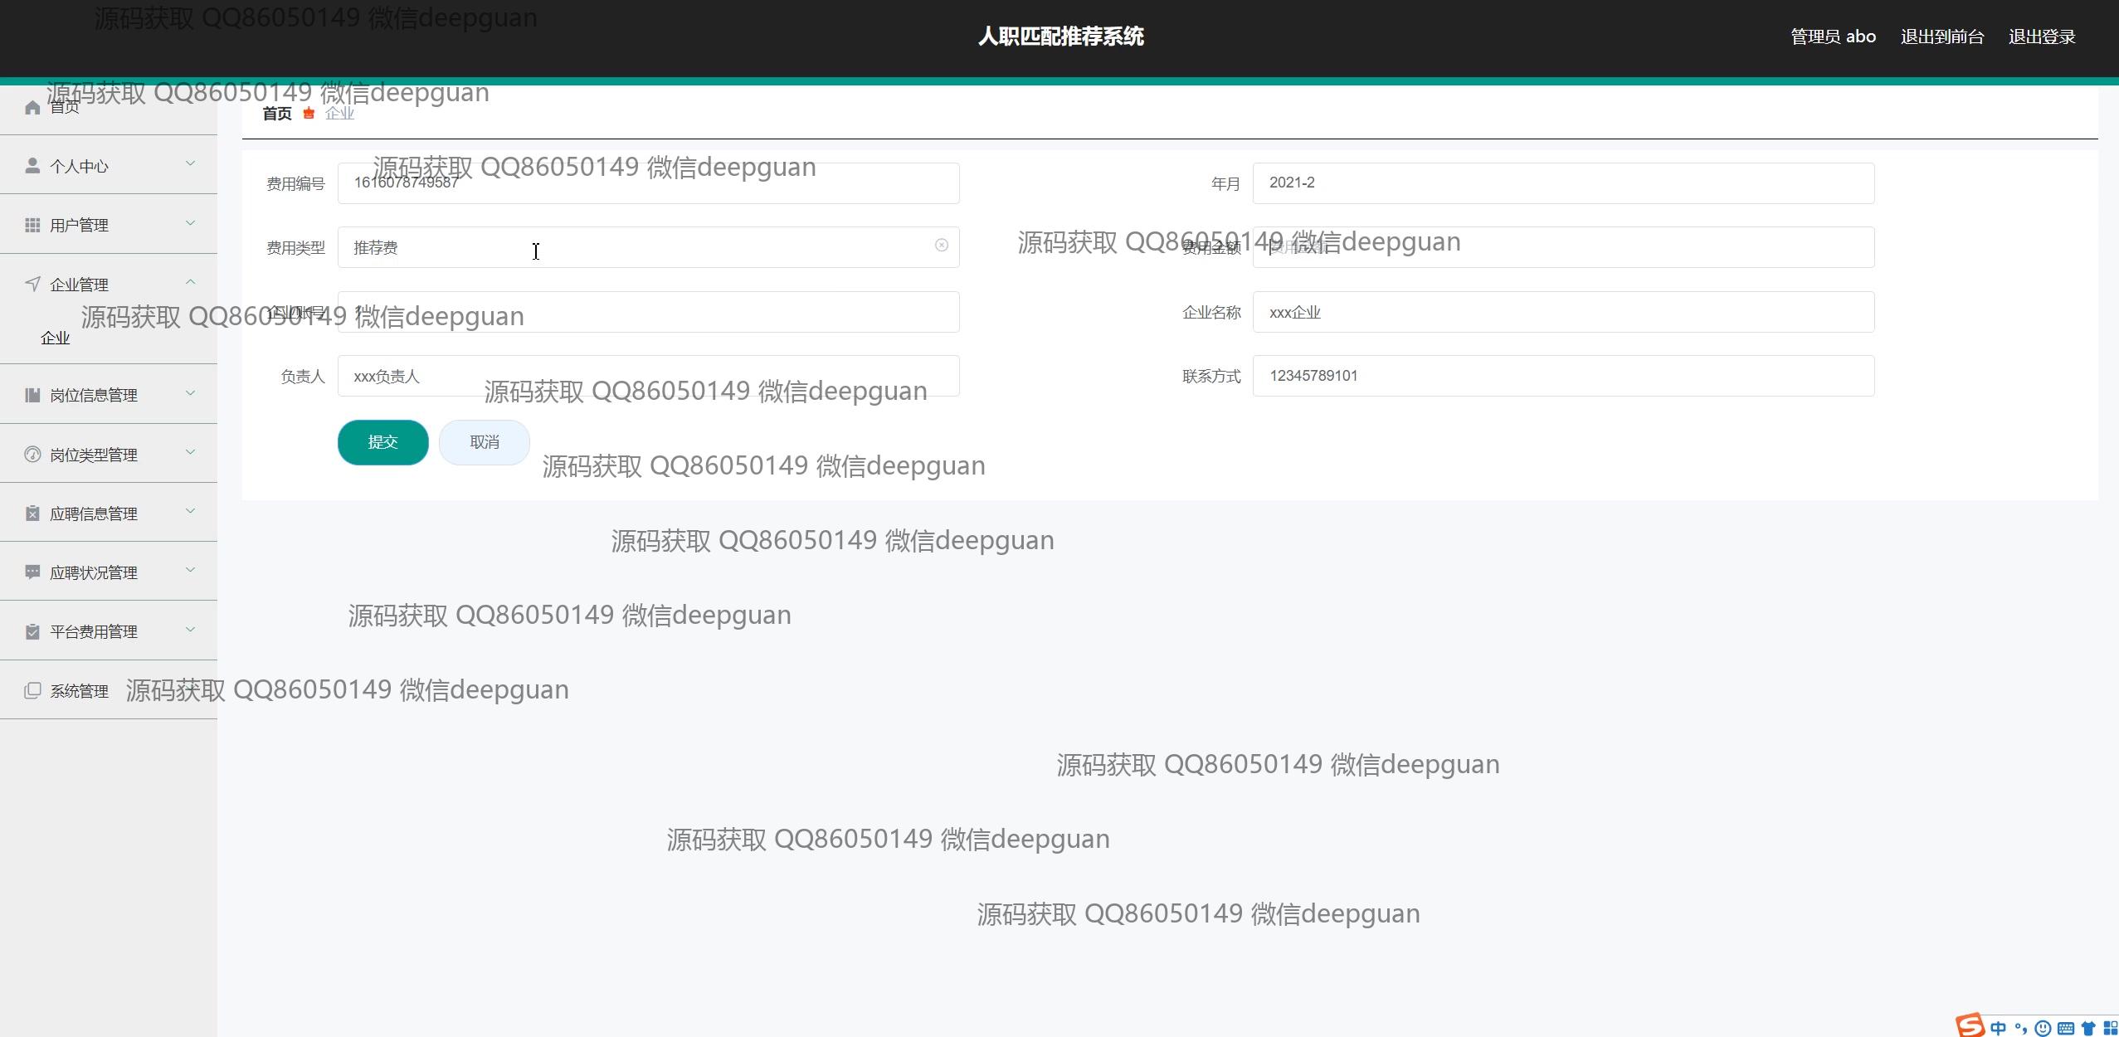Click the 取消 cancel button

[x=484, y=442]
